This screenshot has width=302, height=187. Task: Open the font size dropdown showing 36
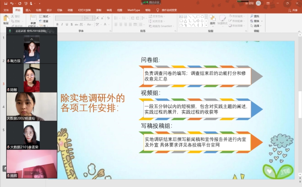94,18
